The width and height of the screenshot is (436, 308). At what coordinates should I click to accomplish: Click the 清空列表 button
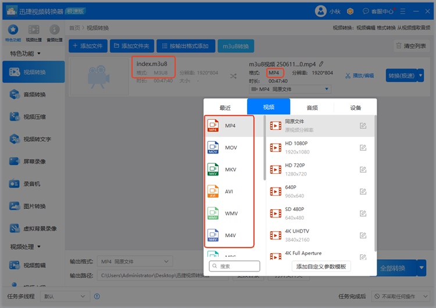[412, 46]
